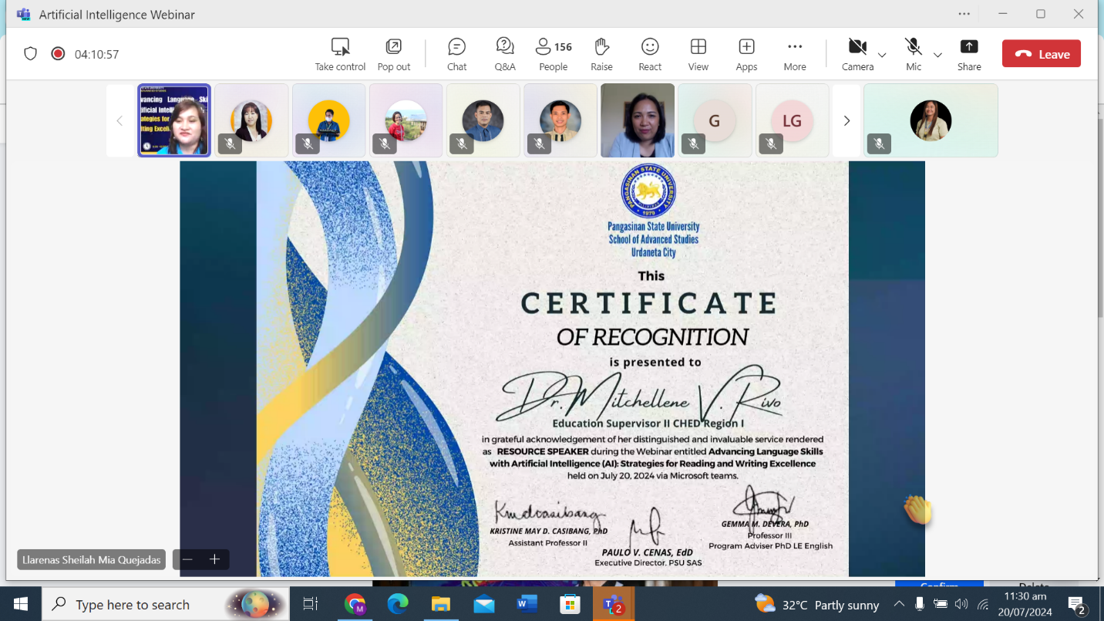Raise your hand in meeting
The image size is (1104, 621).
pyautogui.click(x=601, y=54)
